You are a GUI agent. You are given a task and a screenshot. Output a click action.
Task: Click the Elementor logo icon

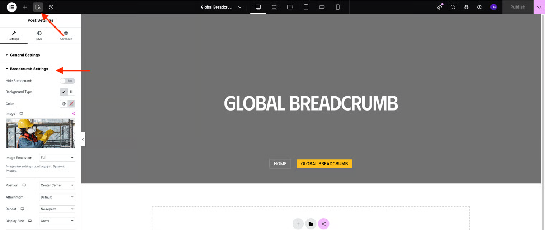[11, 7]
